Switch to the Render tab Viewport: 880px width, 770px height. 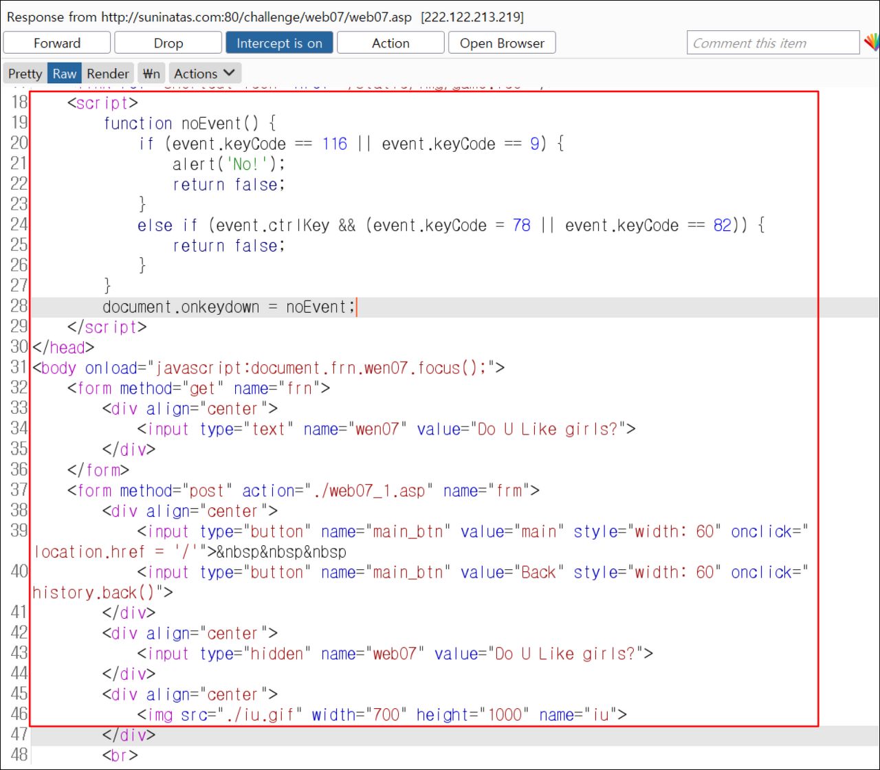click(x=108, y=74)
